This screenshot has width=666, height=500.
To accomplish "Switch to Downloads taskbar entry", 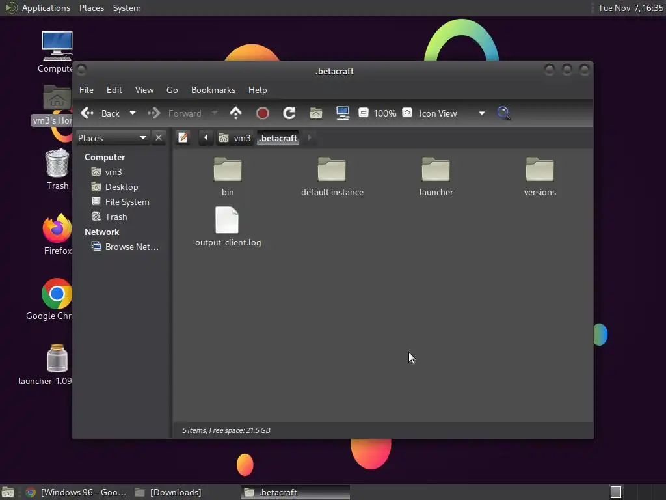I will tap(168, 492).
